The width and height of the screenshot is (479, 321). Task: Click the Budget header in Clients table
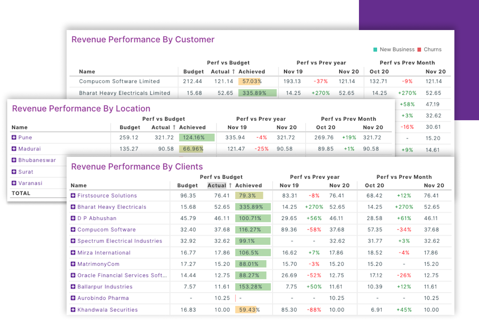click(187, 185)
